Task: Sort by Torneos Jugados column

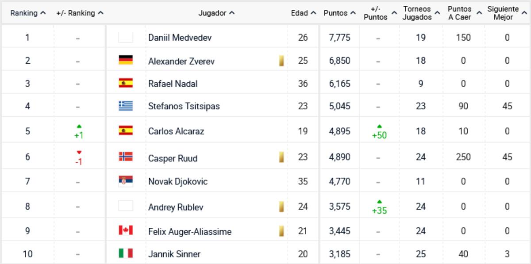Action: tap(421, 13)
